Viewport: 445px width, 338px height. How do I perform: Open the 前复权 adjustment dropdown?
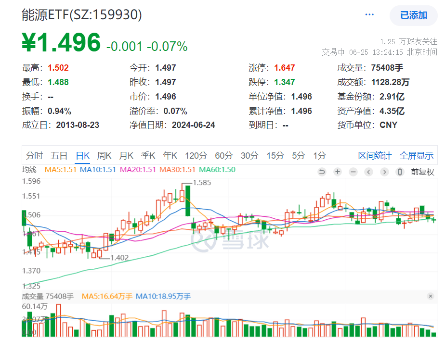click(422, 172)
